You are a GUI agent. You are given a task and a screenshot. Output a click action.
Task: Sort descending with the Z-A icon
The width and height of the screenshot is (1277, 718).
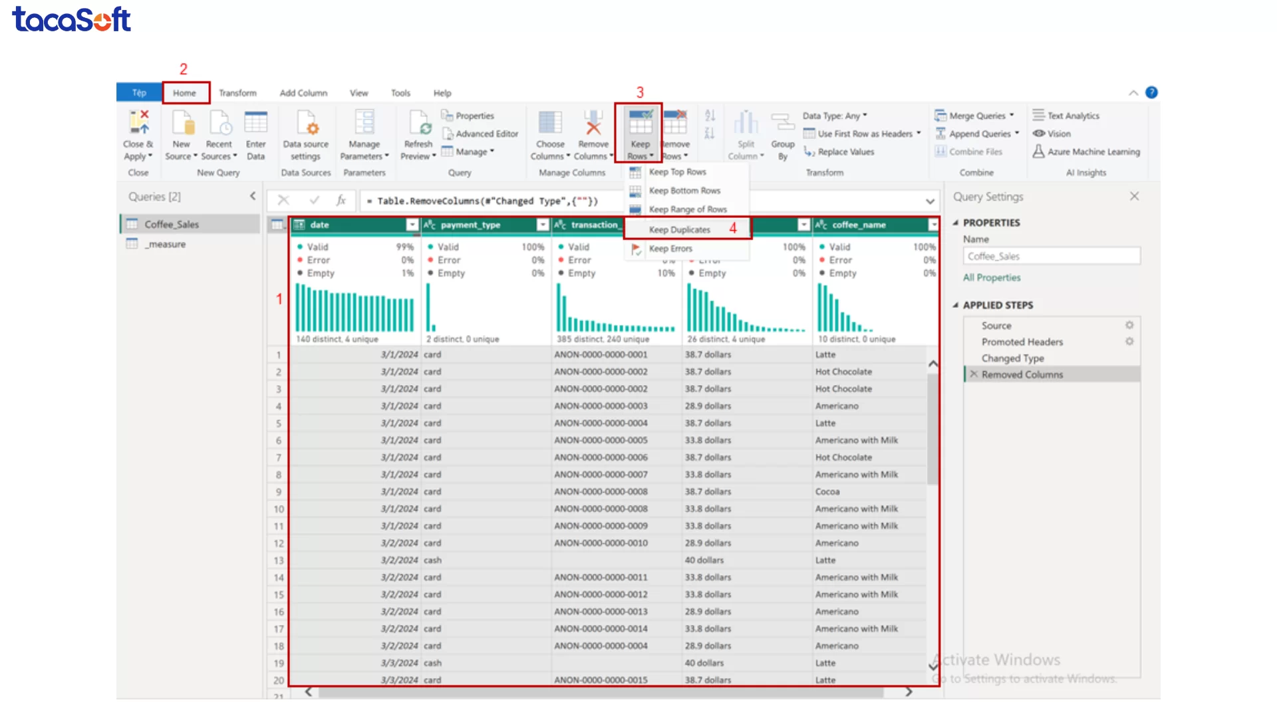710,134
